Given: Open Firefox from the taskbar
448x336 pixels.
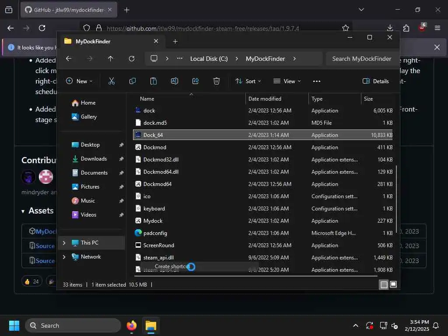Looking at the screenshot, I should [x=131, y=325].
